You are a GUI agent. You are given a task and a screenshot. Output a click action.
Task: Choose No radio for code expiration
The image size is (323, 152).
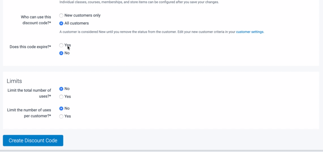(61, 53)
